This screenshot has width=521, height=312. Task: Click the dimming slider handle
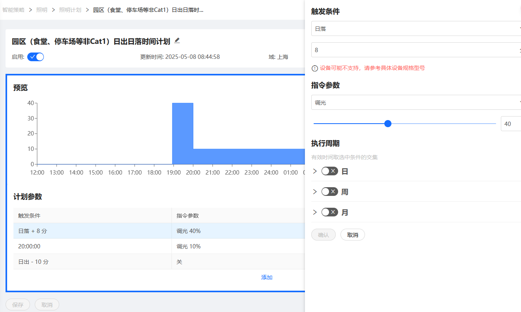(x=388, y=124)
